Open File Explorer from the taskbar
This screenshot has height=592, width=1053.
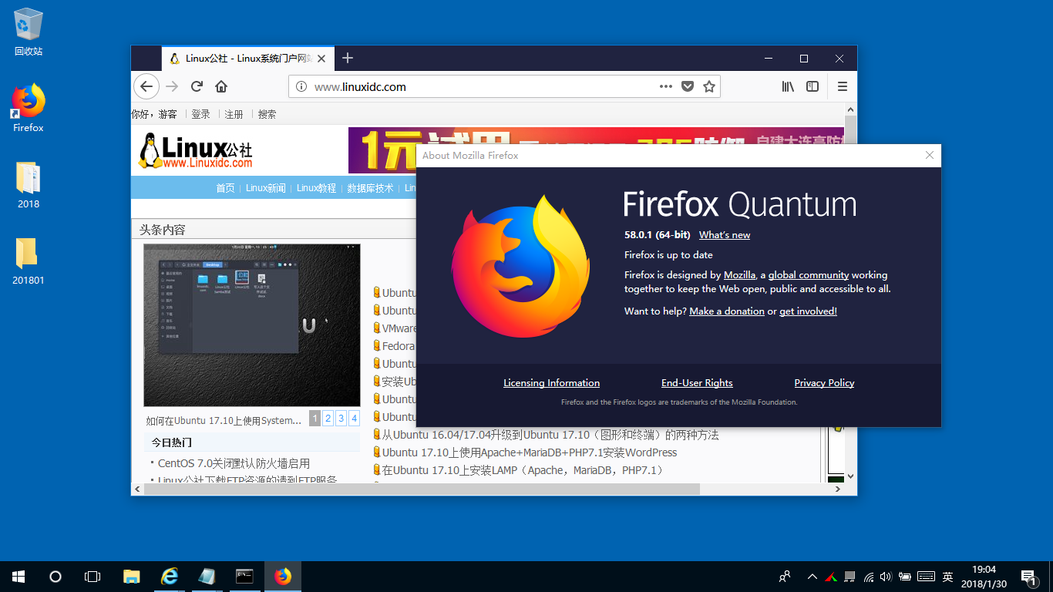click(x=132, y=577)
